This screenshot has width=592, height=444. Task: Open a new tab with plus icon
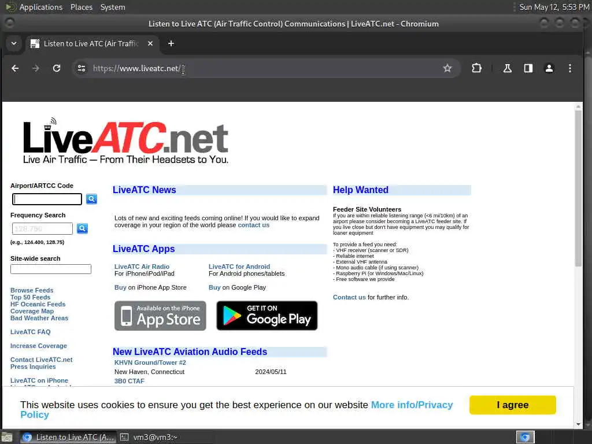click(x=171, y=43)
